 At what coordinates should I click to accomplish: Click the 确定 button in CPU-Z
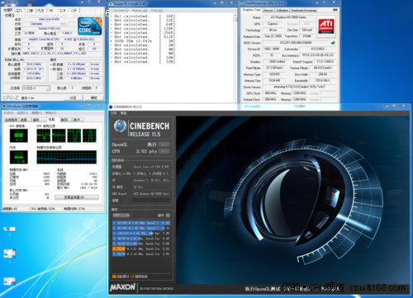tap(94, 97)
